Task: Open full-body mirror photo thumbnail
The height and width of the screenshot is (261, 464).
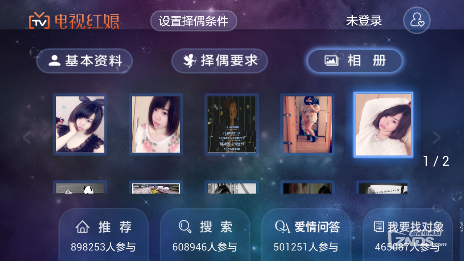Action: pyautogui.click(x=307, y=124)
